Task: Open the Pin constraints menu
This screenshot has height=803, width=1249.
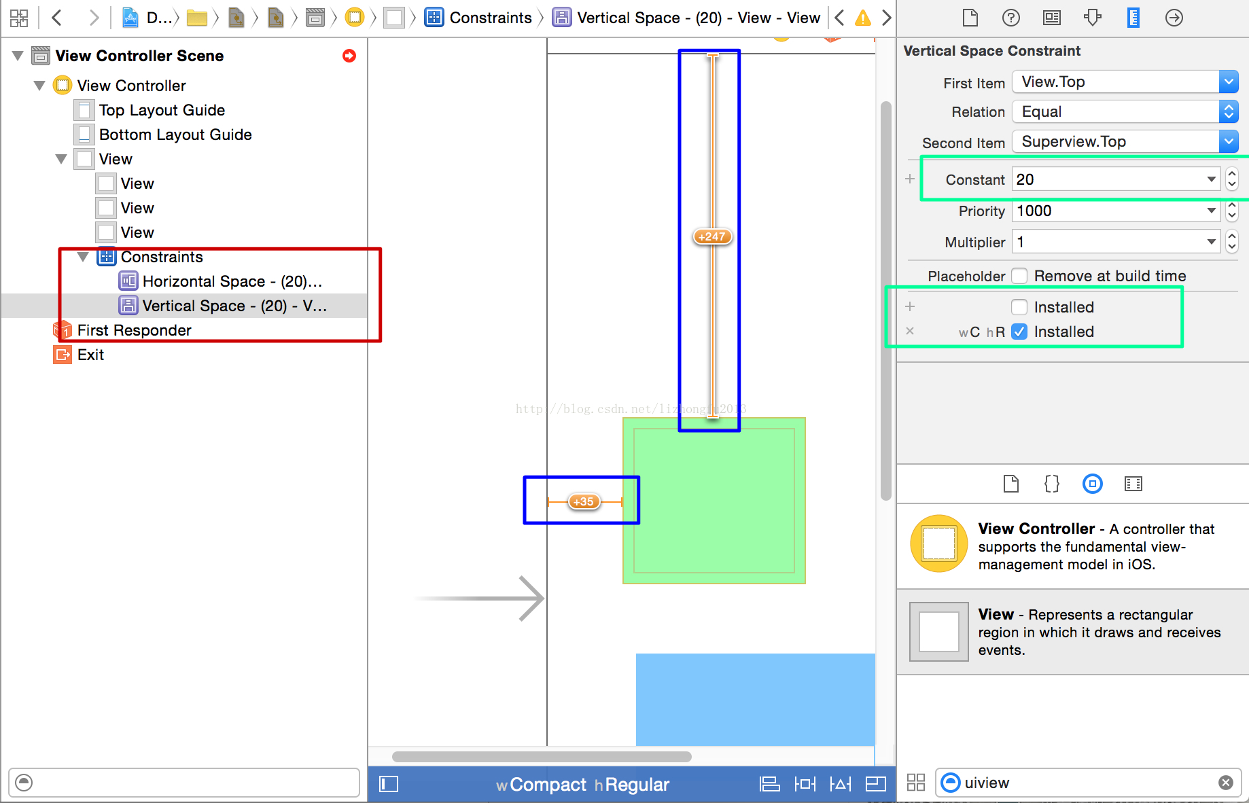Action: click(x=805, y=785)
